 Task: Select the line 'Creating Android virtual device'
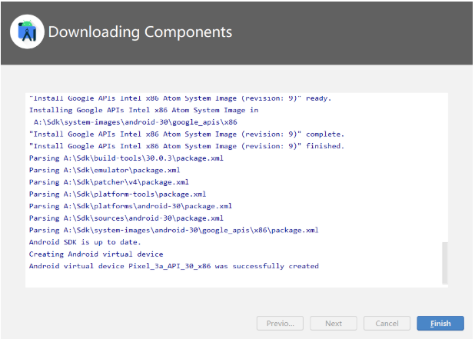pos(96,254)
